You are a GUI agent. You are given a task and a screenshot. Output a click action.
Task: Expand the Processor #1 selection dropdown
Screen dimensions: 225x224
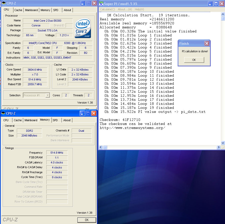click(48, 95)
